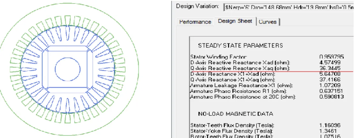Click the rotor shaft circle in the motor drawing

(x=68, y=69)
